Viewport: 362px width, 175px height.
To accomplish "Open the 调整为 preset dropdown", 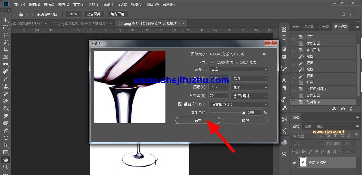I will [x=238, y=69].
